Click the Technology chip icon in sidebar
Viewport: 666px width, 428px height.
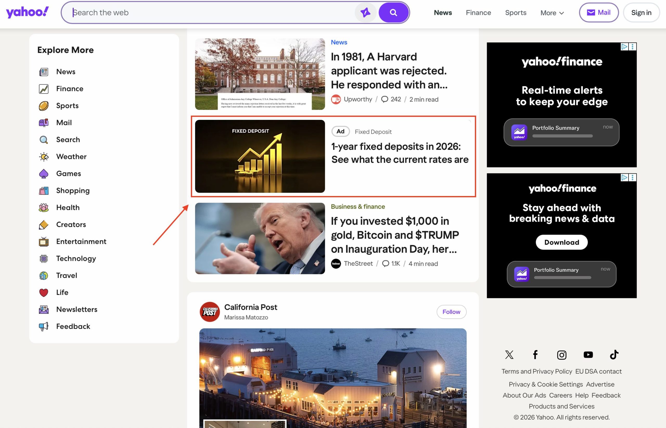pyautogui.click(x=44, y=259)
